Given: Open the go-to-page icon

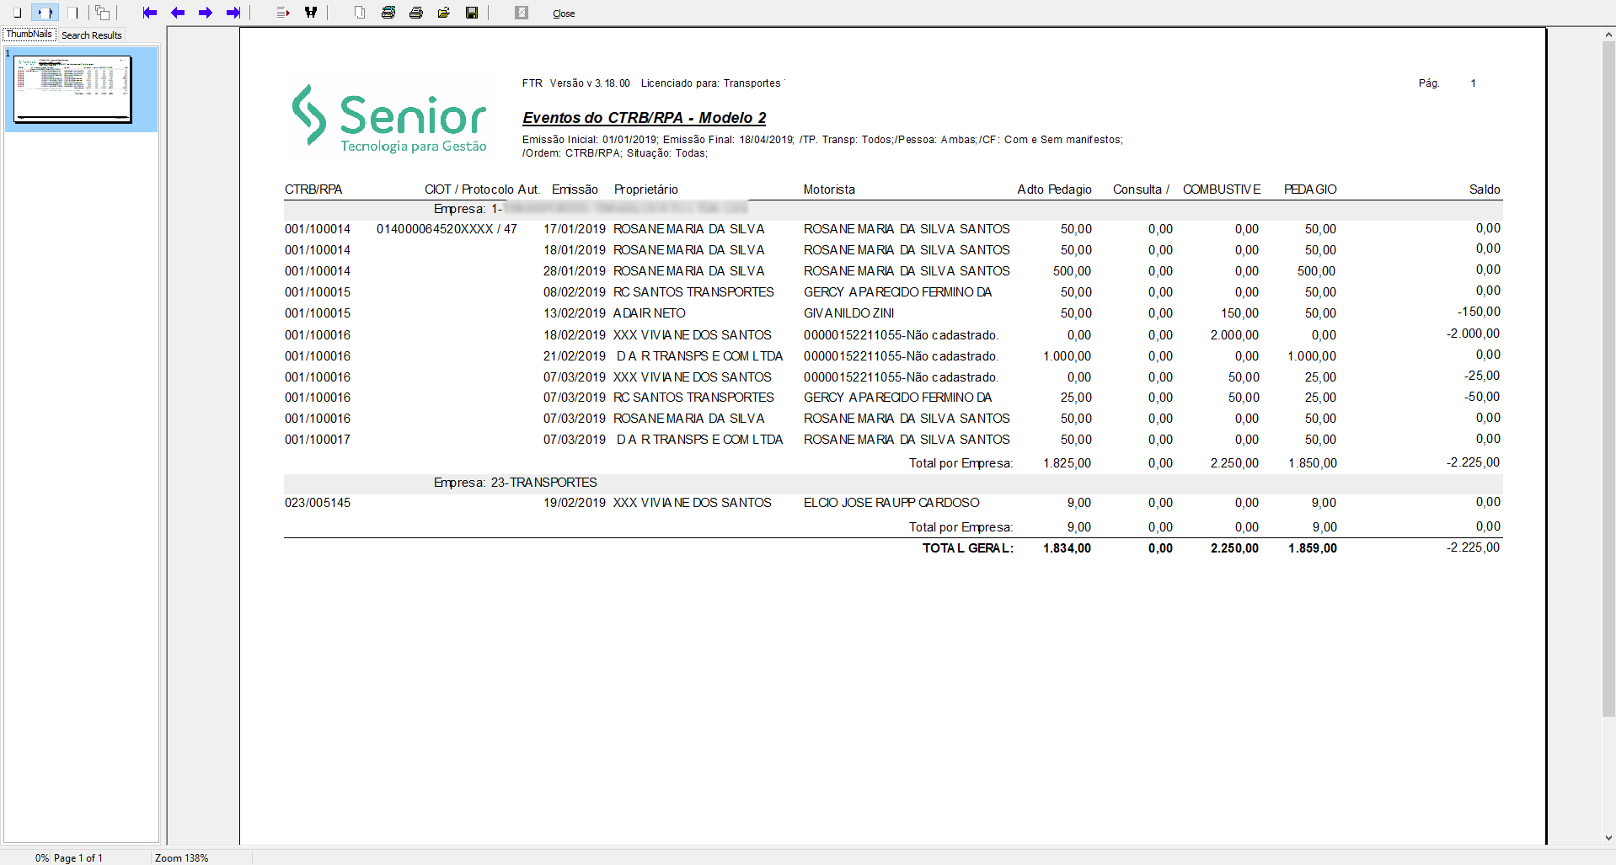Looking at the screenshot, I should pos(283,13).
